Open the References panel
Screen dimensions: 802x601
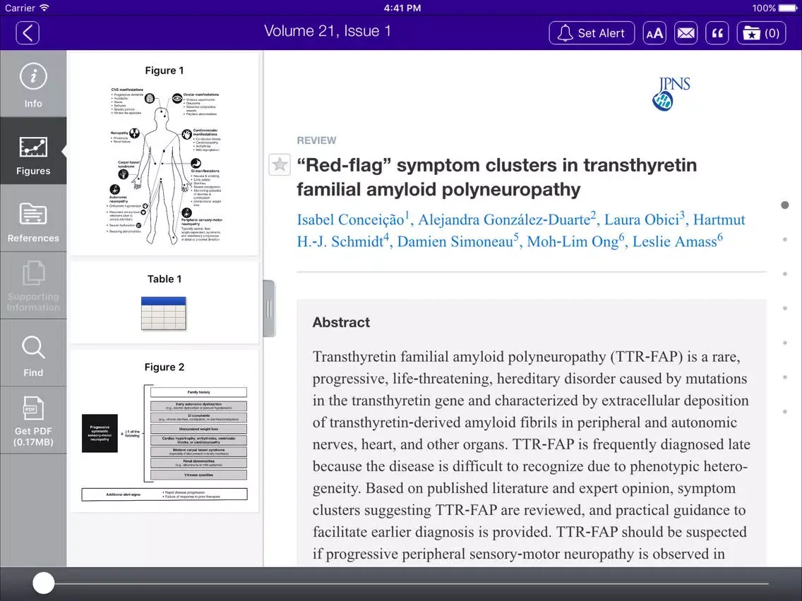click(33, 219)
